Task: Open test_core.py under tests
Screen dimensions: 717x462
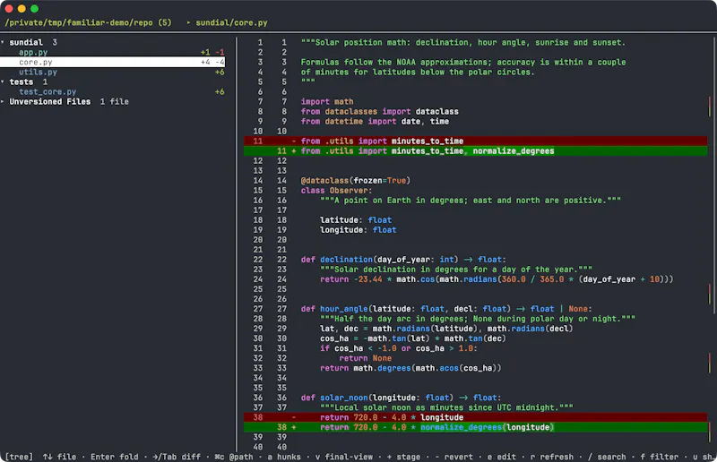Action: click(48, 91)
